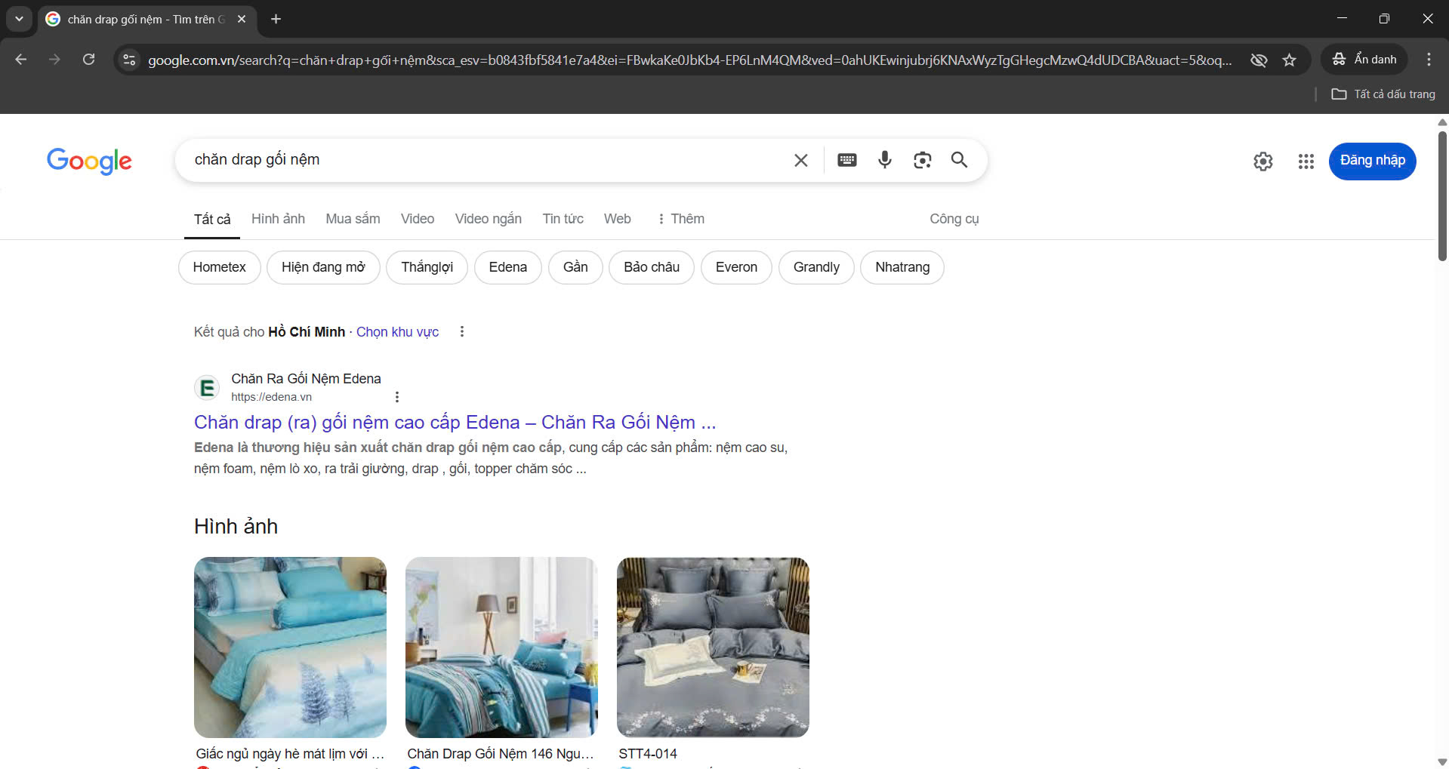This screenshot has height=769, width=1449.
Task: View site information icon in address bar
Action: (x=129, y=60)
